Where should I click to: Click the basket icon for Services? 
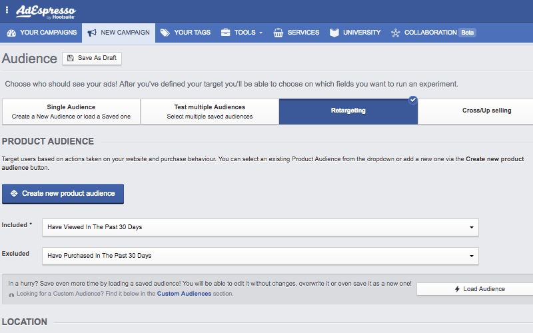tap(278, 33)
